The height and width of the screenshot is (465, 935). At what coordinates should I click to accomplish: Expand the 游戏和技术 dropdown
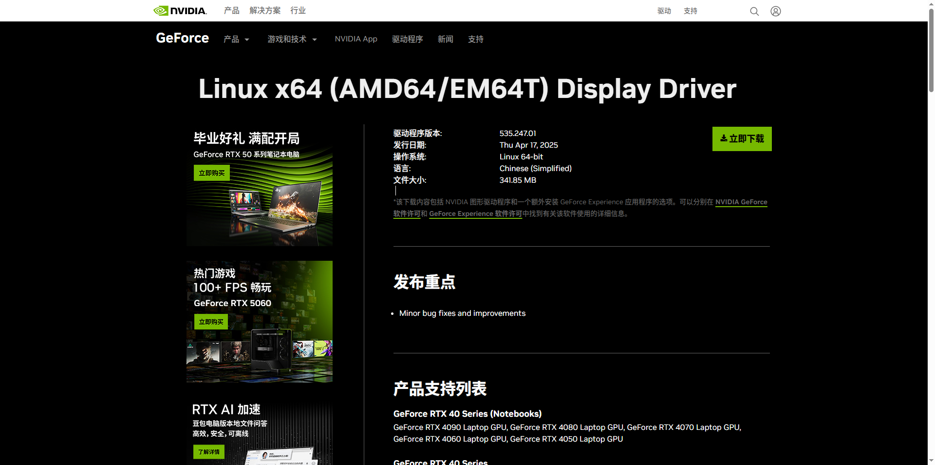(292, 39)
